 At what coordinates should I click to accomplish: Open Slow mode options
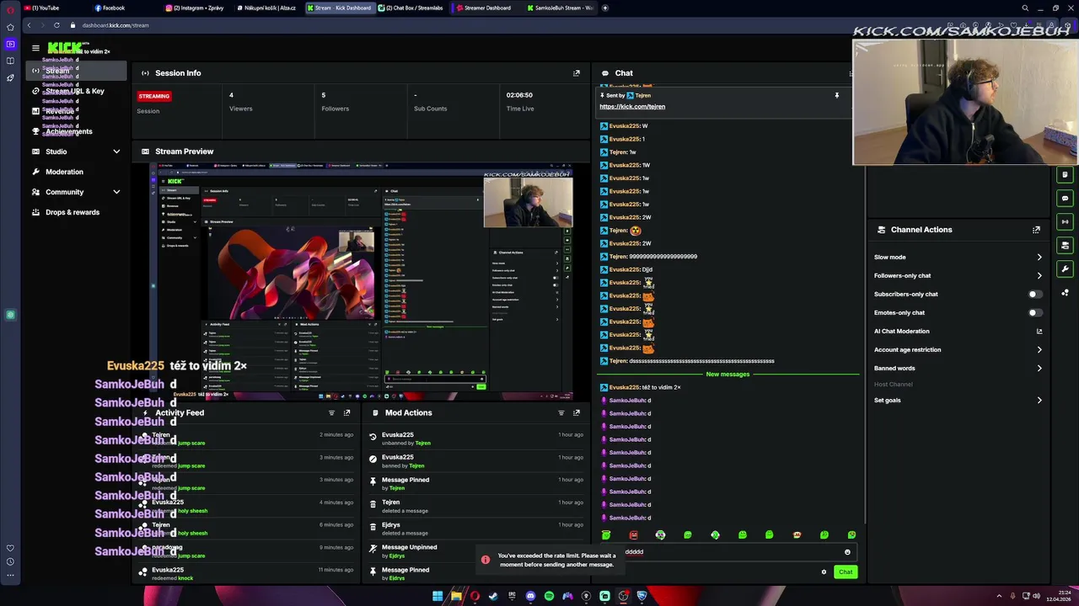click(958, 258)
